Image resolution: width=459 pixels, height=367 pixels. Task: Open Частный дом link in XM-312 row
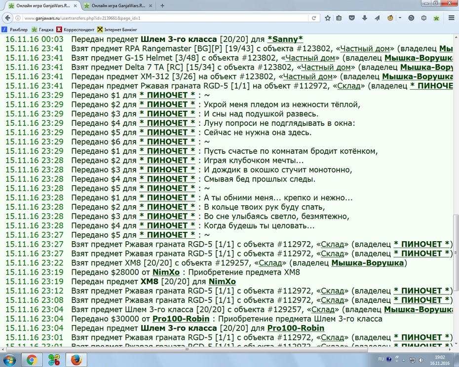(308, 76)
